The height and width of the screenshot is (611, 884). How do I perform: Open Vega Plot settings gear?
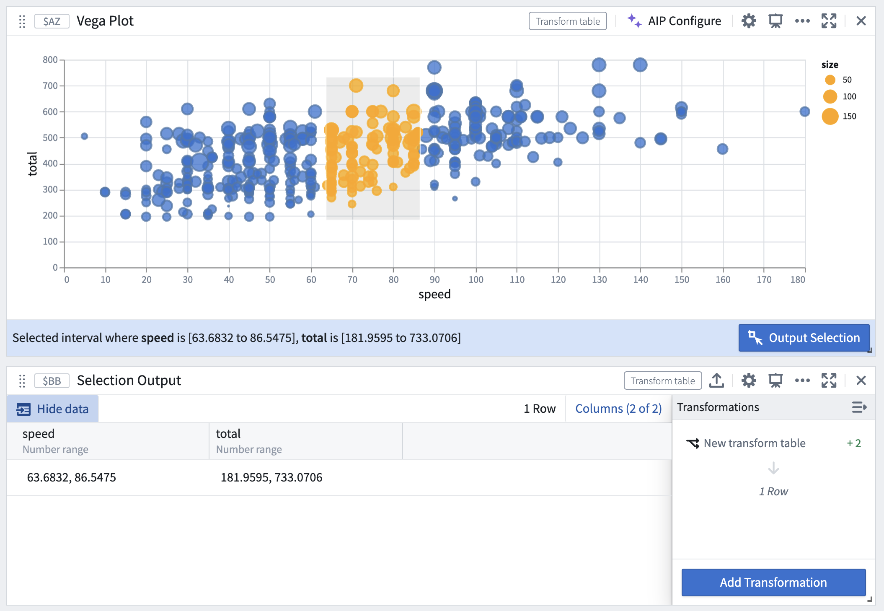[x=749, y=21]
